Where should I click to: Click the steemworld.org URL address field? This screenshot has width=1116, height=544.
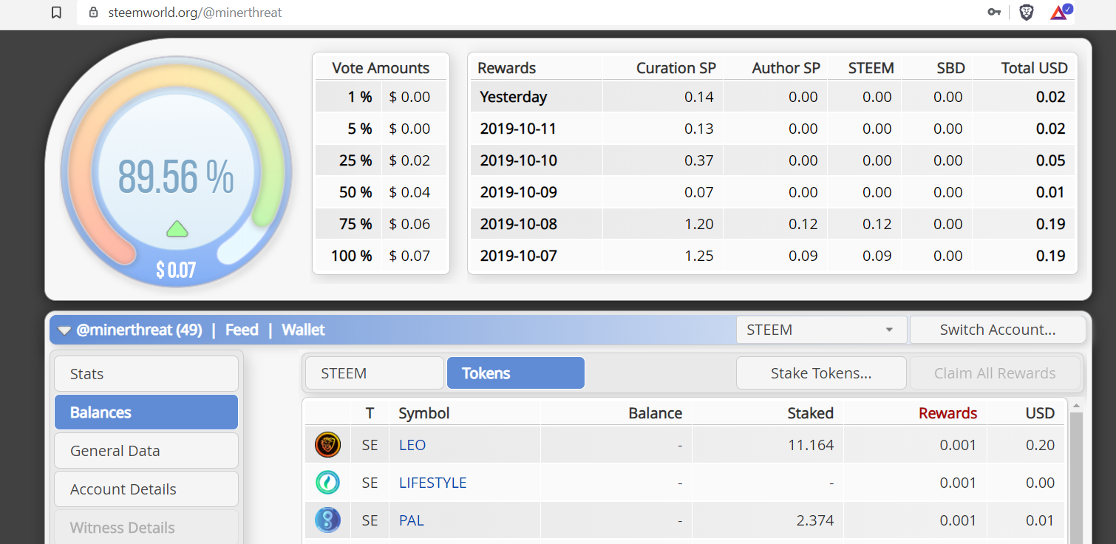pyautogui.click(x=195, y=13)
